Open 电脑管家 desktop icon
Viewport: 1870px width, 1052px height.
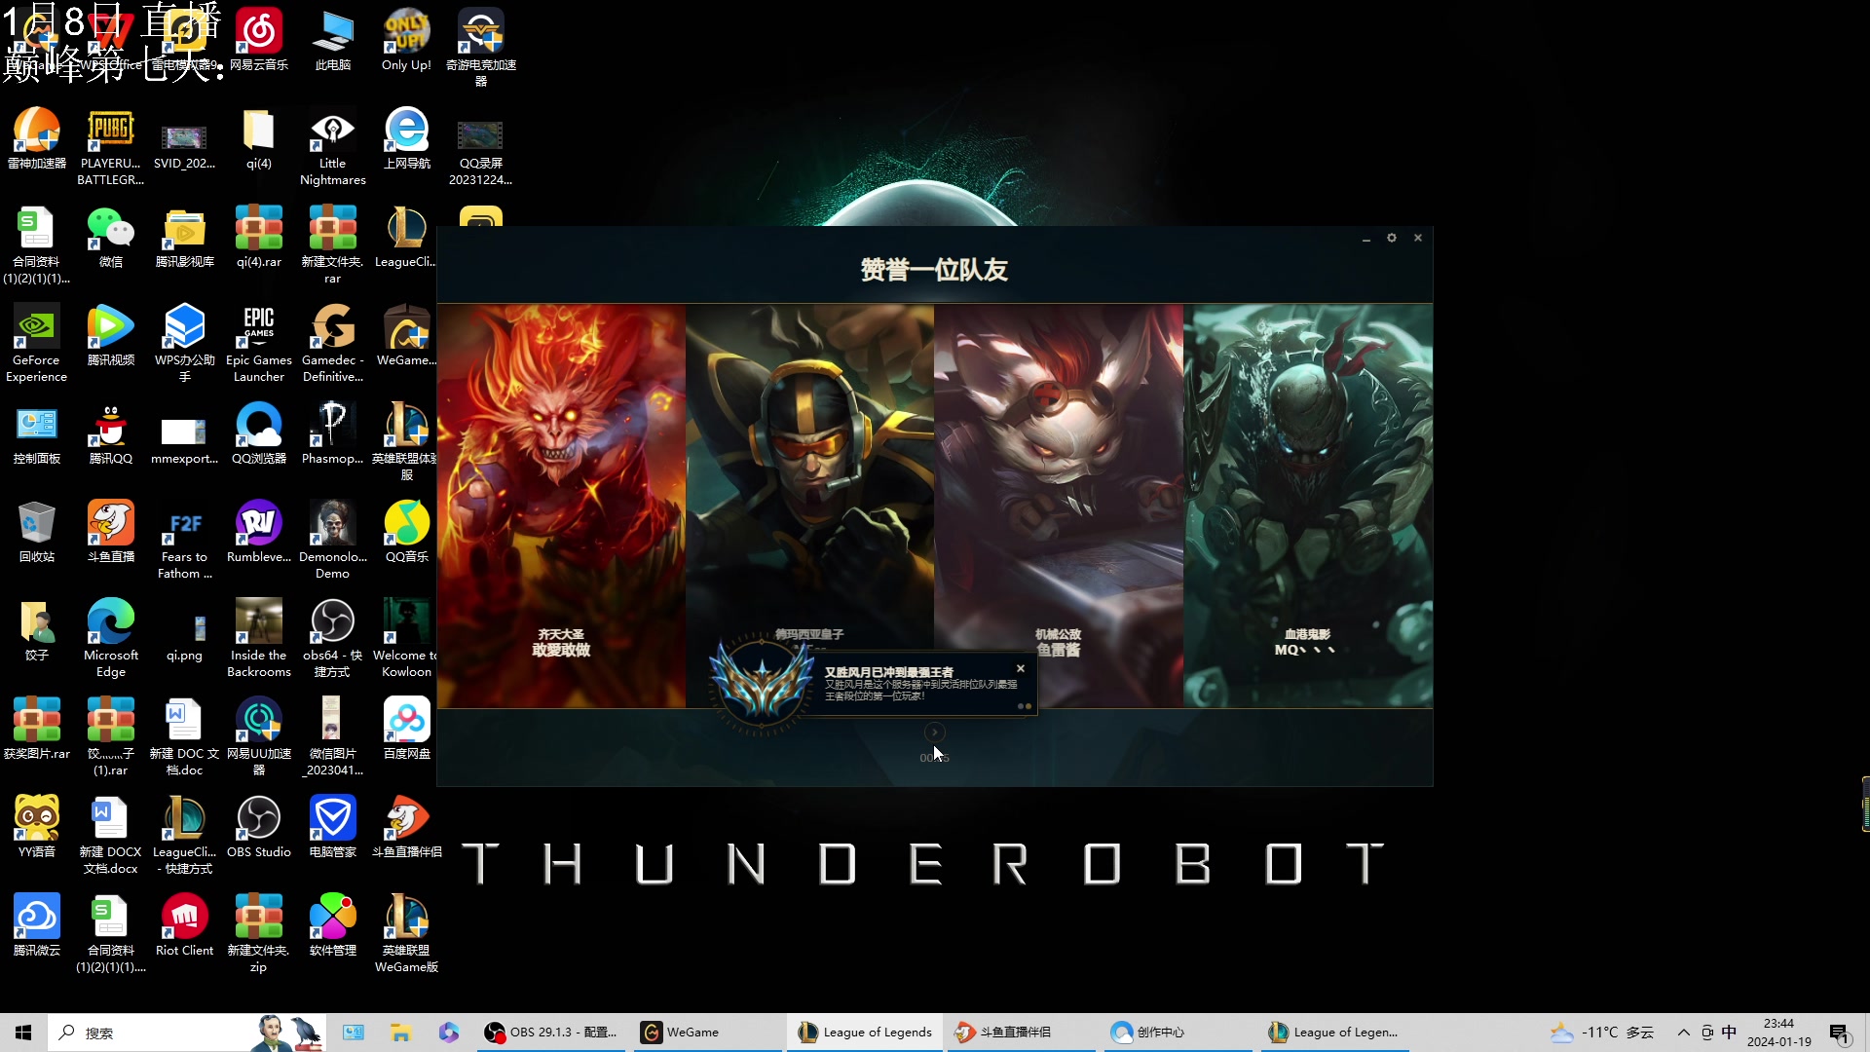coord(333,828)
